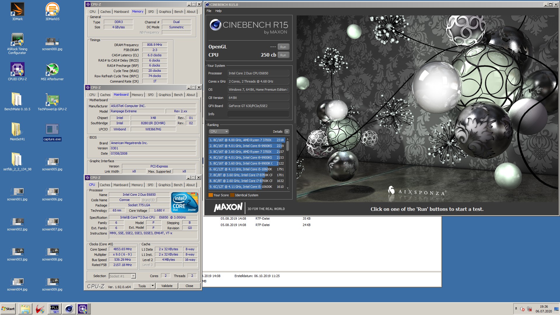This screenshot has width=560, height=315.
Task: Run the OpenGL test in Cinebench
Action: [x=283, y=47]
